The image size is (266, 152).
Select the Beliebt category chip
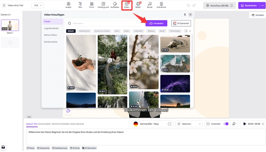point(71,31)
